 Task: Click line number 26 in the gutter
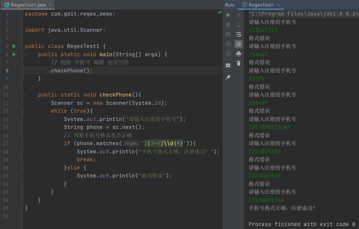click(6, 216)
